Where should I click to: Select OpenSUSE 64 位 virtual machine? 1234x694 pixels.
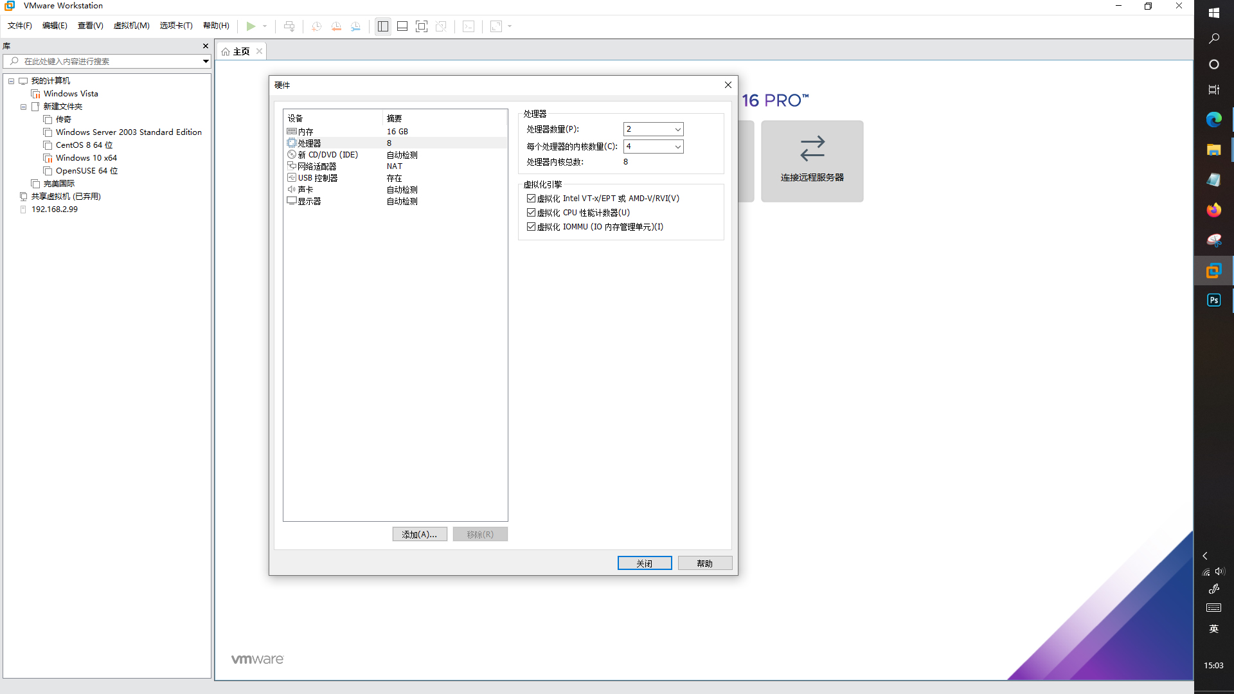[86, 171]
